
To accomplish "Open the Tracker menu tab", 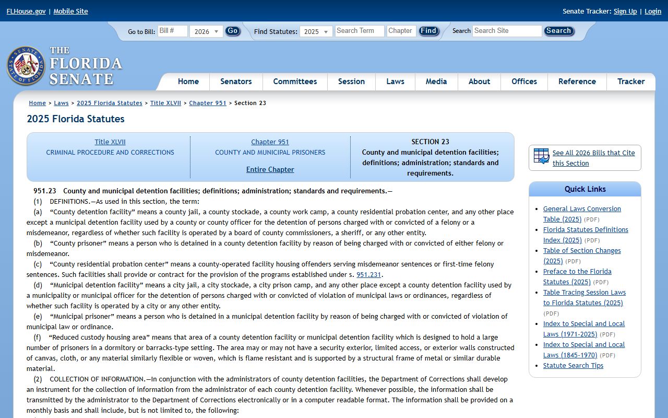I will pos(631,82).
